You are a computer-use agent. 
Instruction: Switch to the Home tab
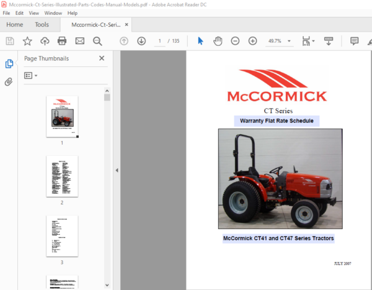click(15, 24)
